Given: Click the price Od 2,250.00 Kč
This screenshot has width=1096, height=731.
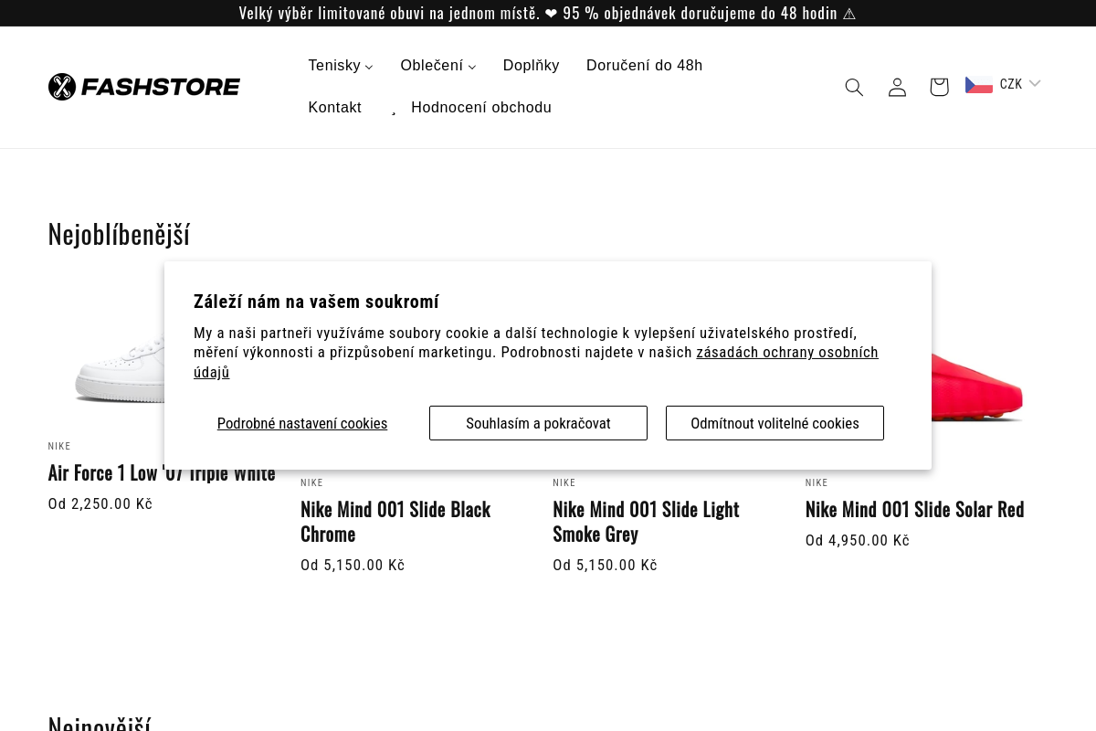Looking at the screenshot, I should point(100,504).
